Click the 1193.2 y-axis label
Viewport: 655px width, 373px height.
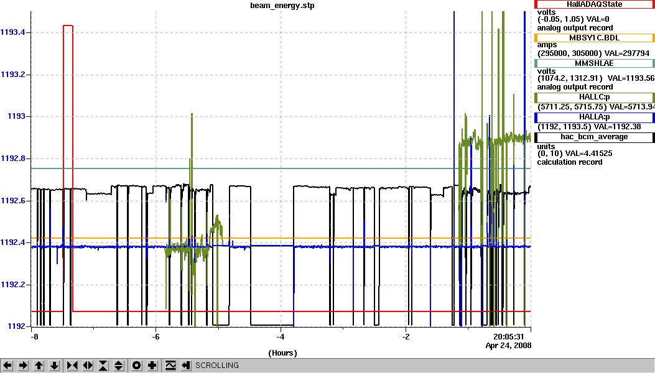click(13, 75)
